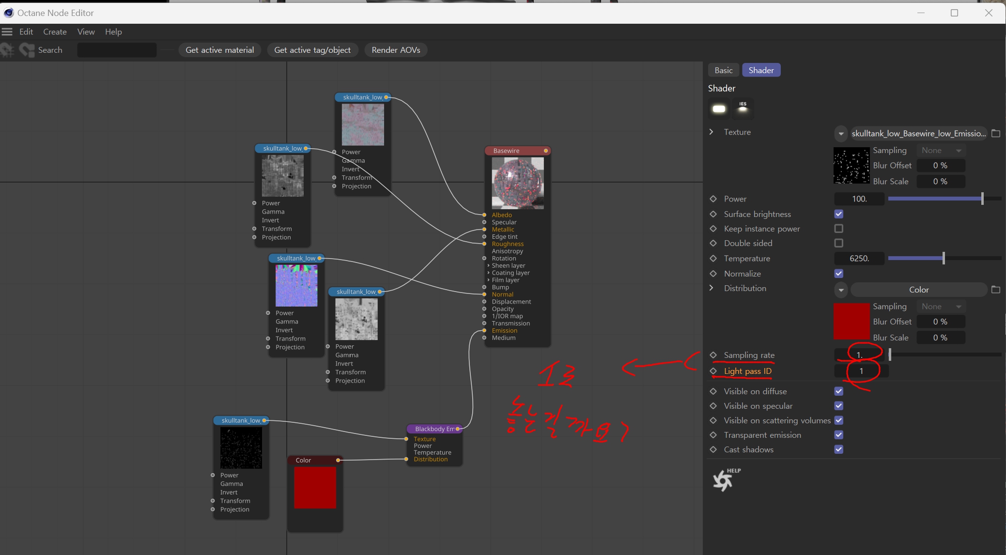
Task: Click Double sided keyframe diamond
Action: [x=713, y=243]
